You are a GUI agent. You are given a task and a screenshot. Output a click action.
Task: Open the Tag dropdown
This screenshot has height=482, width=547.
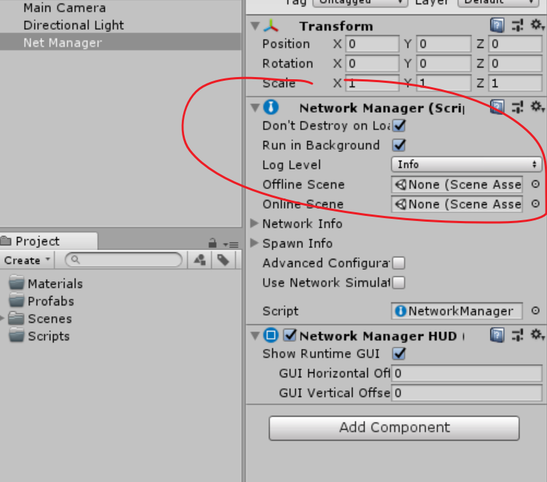click(360, 3)
